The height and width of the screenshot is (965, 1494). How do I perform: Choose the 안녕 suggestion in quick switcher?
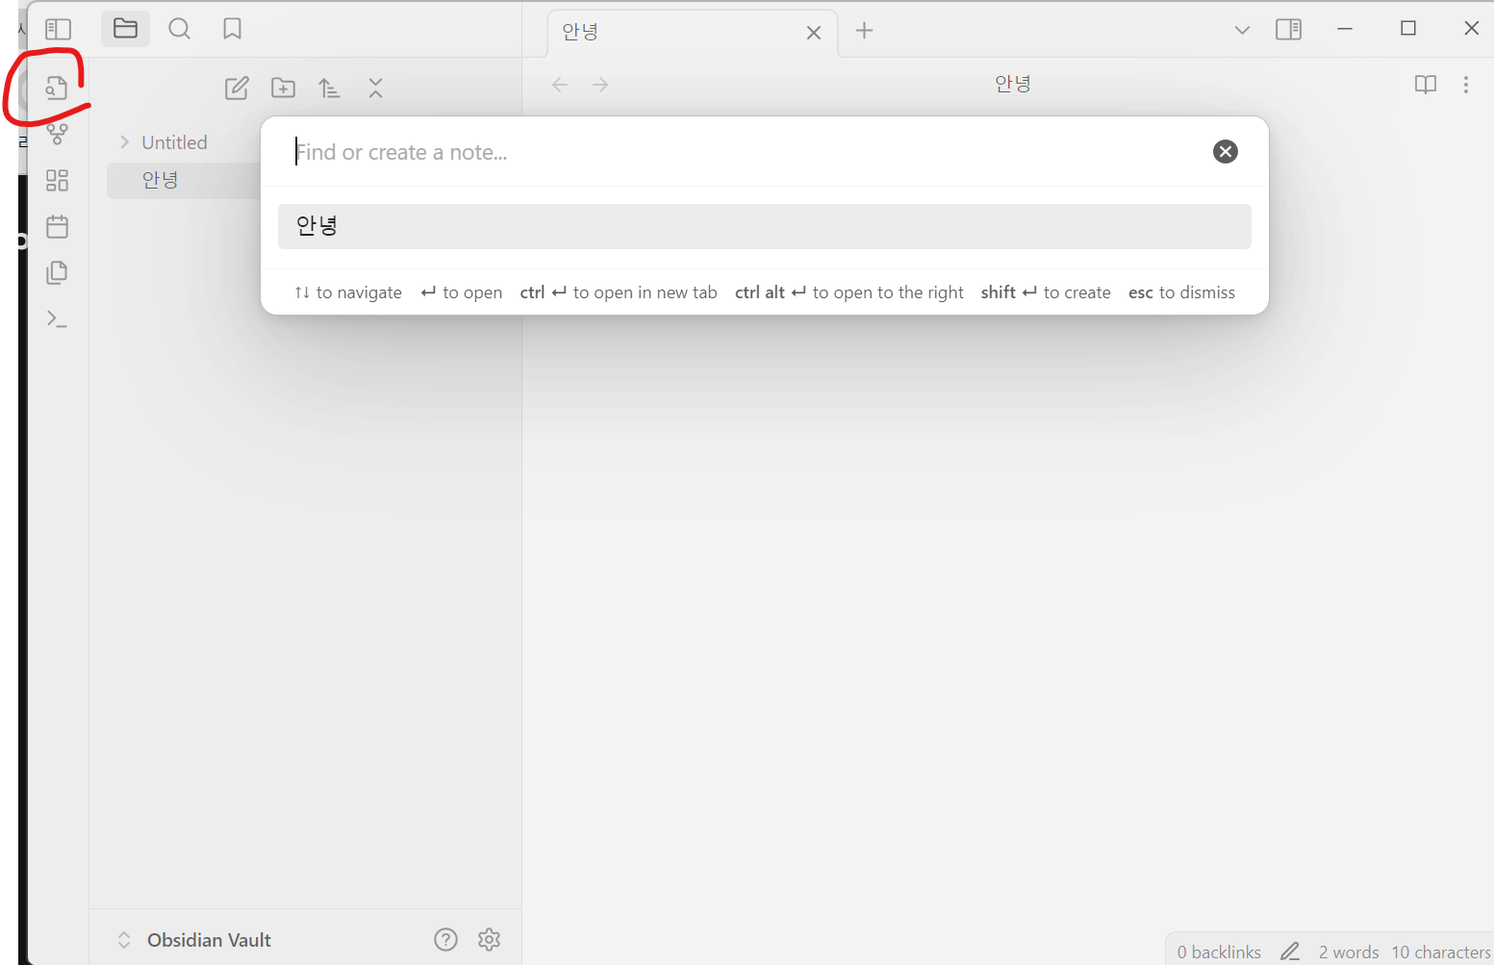point(765,226)
